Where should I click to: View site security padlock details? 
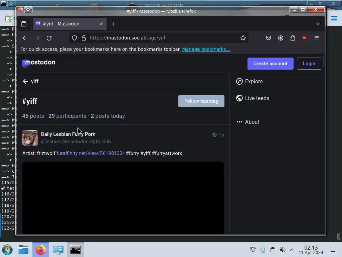84,38
